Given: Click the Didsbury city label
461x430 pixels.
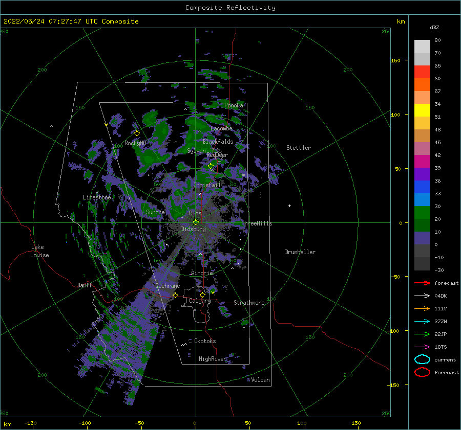Looking at the screenshot, I should pyautogui.click(x=193, y=229).
